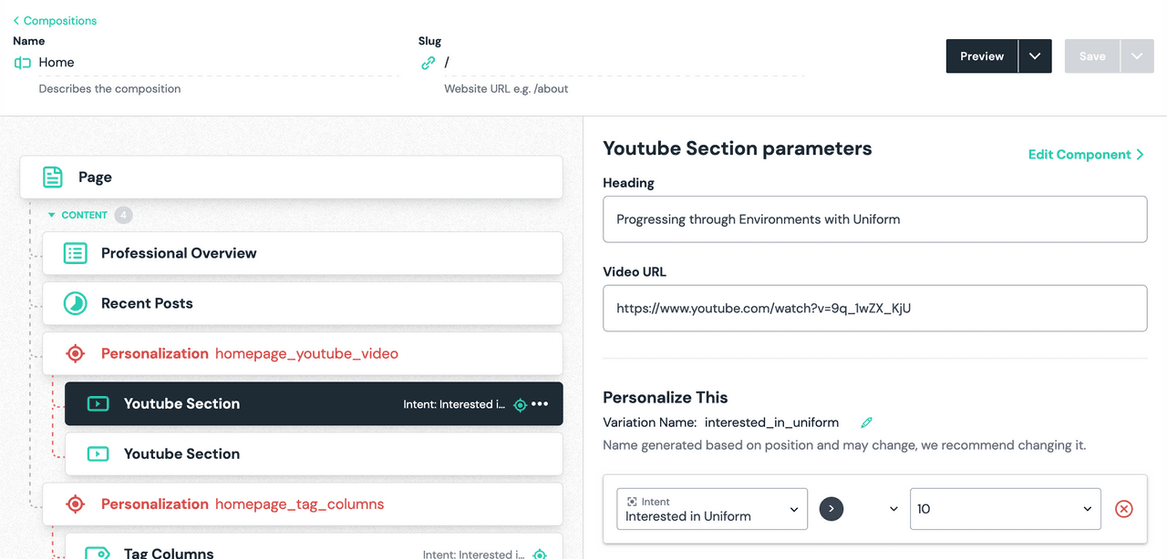Click the CONTENT count badge 4

123,216
